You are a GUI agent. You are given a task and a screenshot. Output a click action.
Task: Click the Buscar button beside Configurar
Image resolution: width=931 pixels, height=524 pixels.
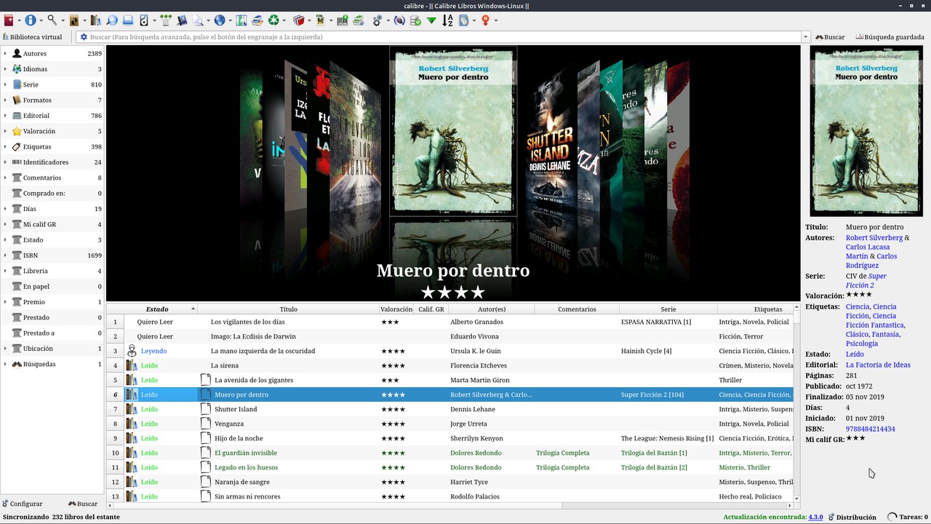[x=83, y=504]
